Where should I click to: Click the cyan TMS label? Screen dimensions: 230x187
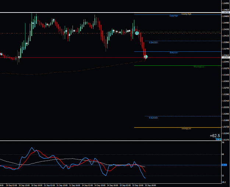tap(218, 139)
